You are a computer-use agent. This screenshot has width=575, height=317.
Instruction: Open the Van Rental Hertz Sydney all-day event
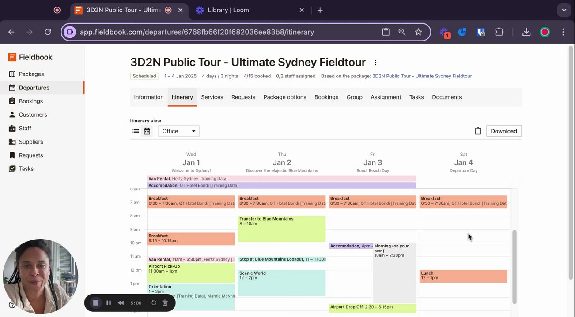click(281, 179)
